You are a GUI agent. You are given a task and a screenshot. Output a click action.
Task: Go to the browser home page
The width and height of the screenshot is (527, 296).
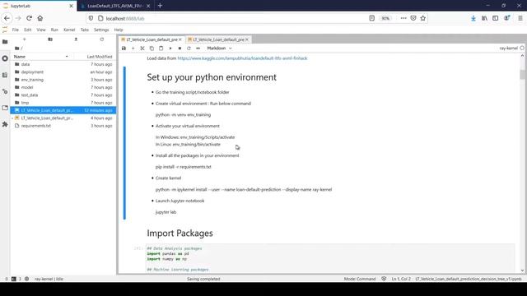(40, 18)
